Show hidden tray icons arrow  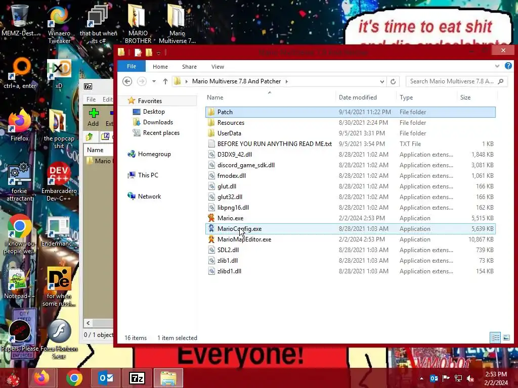pyautogui.click(x=421, y=378)
